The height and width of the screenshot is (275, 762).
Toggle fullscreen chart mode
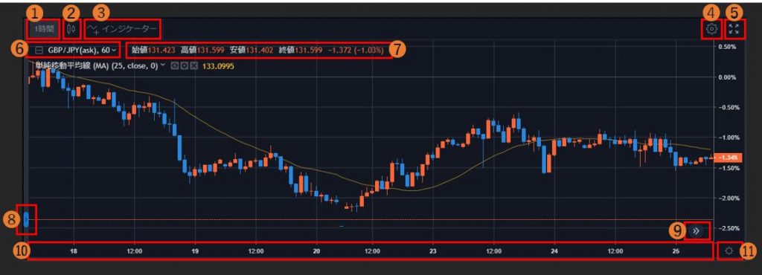pos(734,29)
